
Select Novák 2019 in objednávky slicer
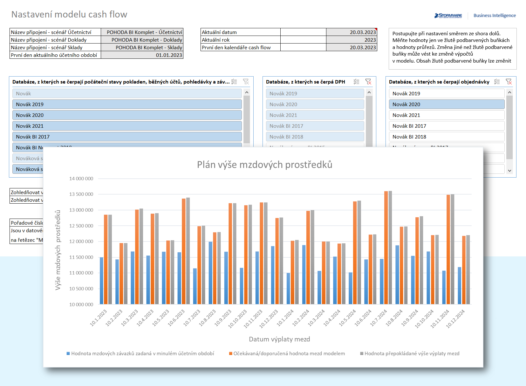(447, 93)
